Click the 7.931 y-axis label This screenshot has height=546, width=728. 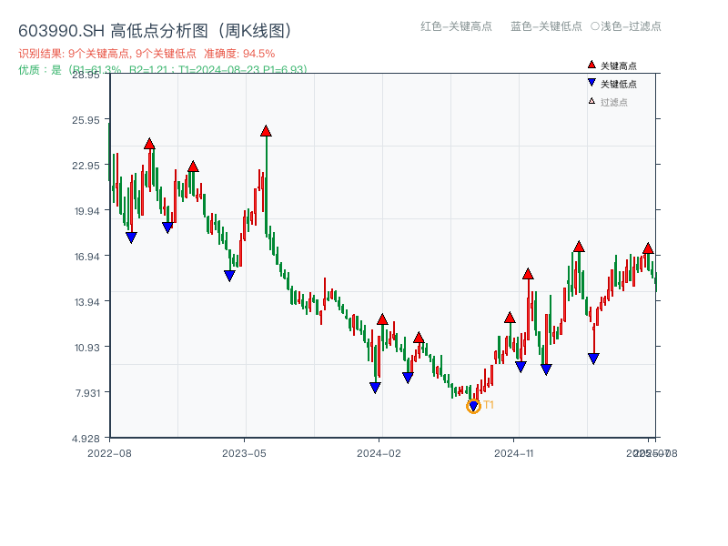(87, 393)
